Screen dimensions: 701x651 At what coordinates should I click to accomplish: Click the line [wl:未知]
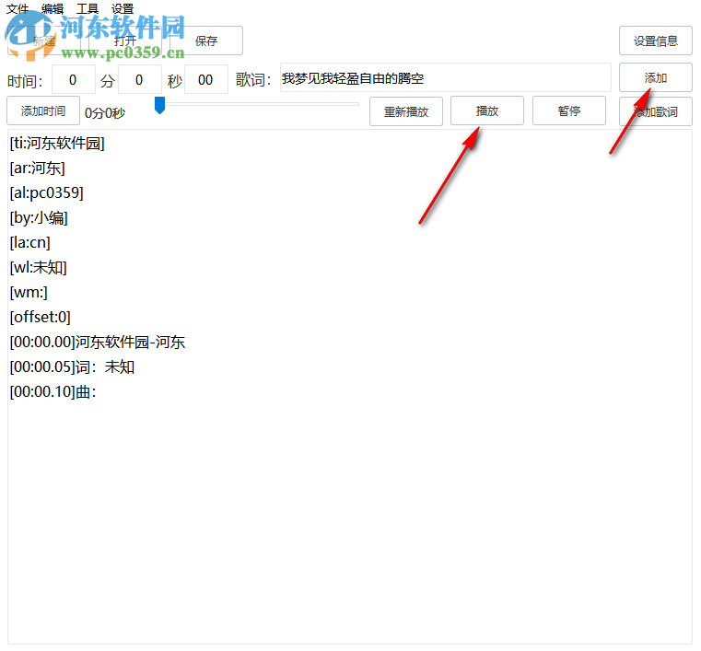tap(39, 268)
